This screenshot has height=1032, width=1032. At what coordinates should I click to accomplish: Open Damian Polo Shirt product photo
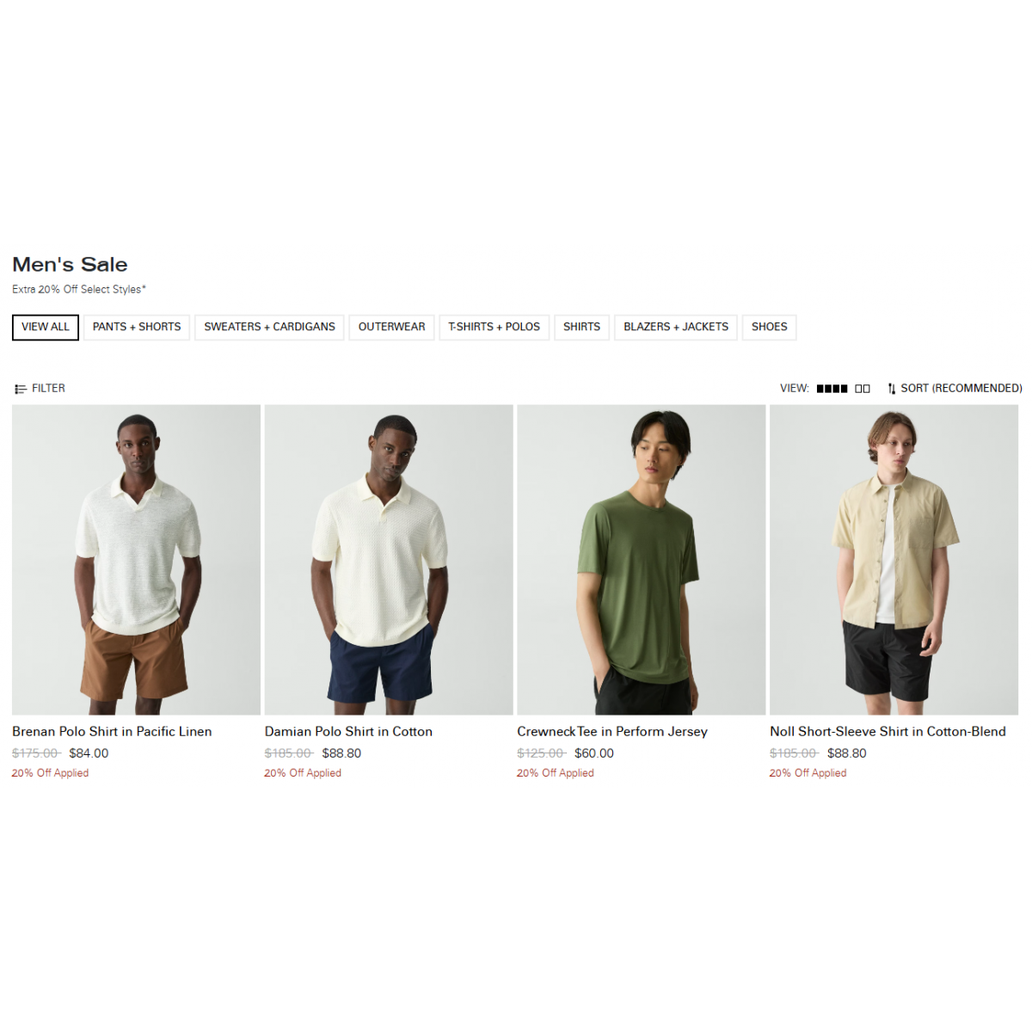pyautogui.click(x=389, y=560)
